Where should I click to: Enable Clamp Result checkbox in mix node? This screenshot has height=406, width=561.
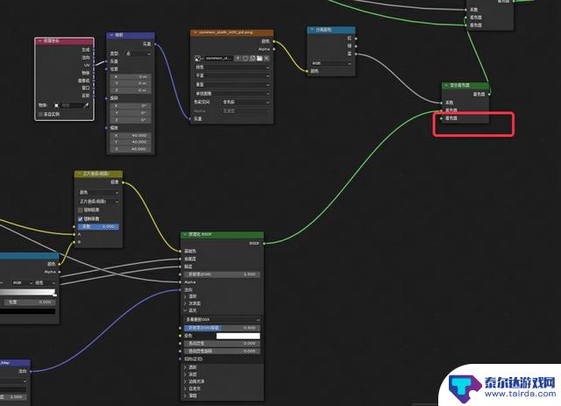81,210
